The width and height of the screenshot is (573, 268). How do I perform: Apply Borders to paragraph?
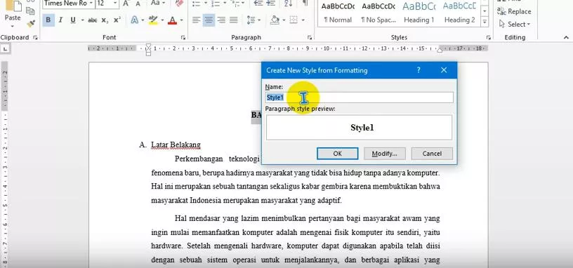294,20
